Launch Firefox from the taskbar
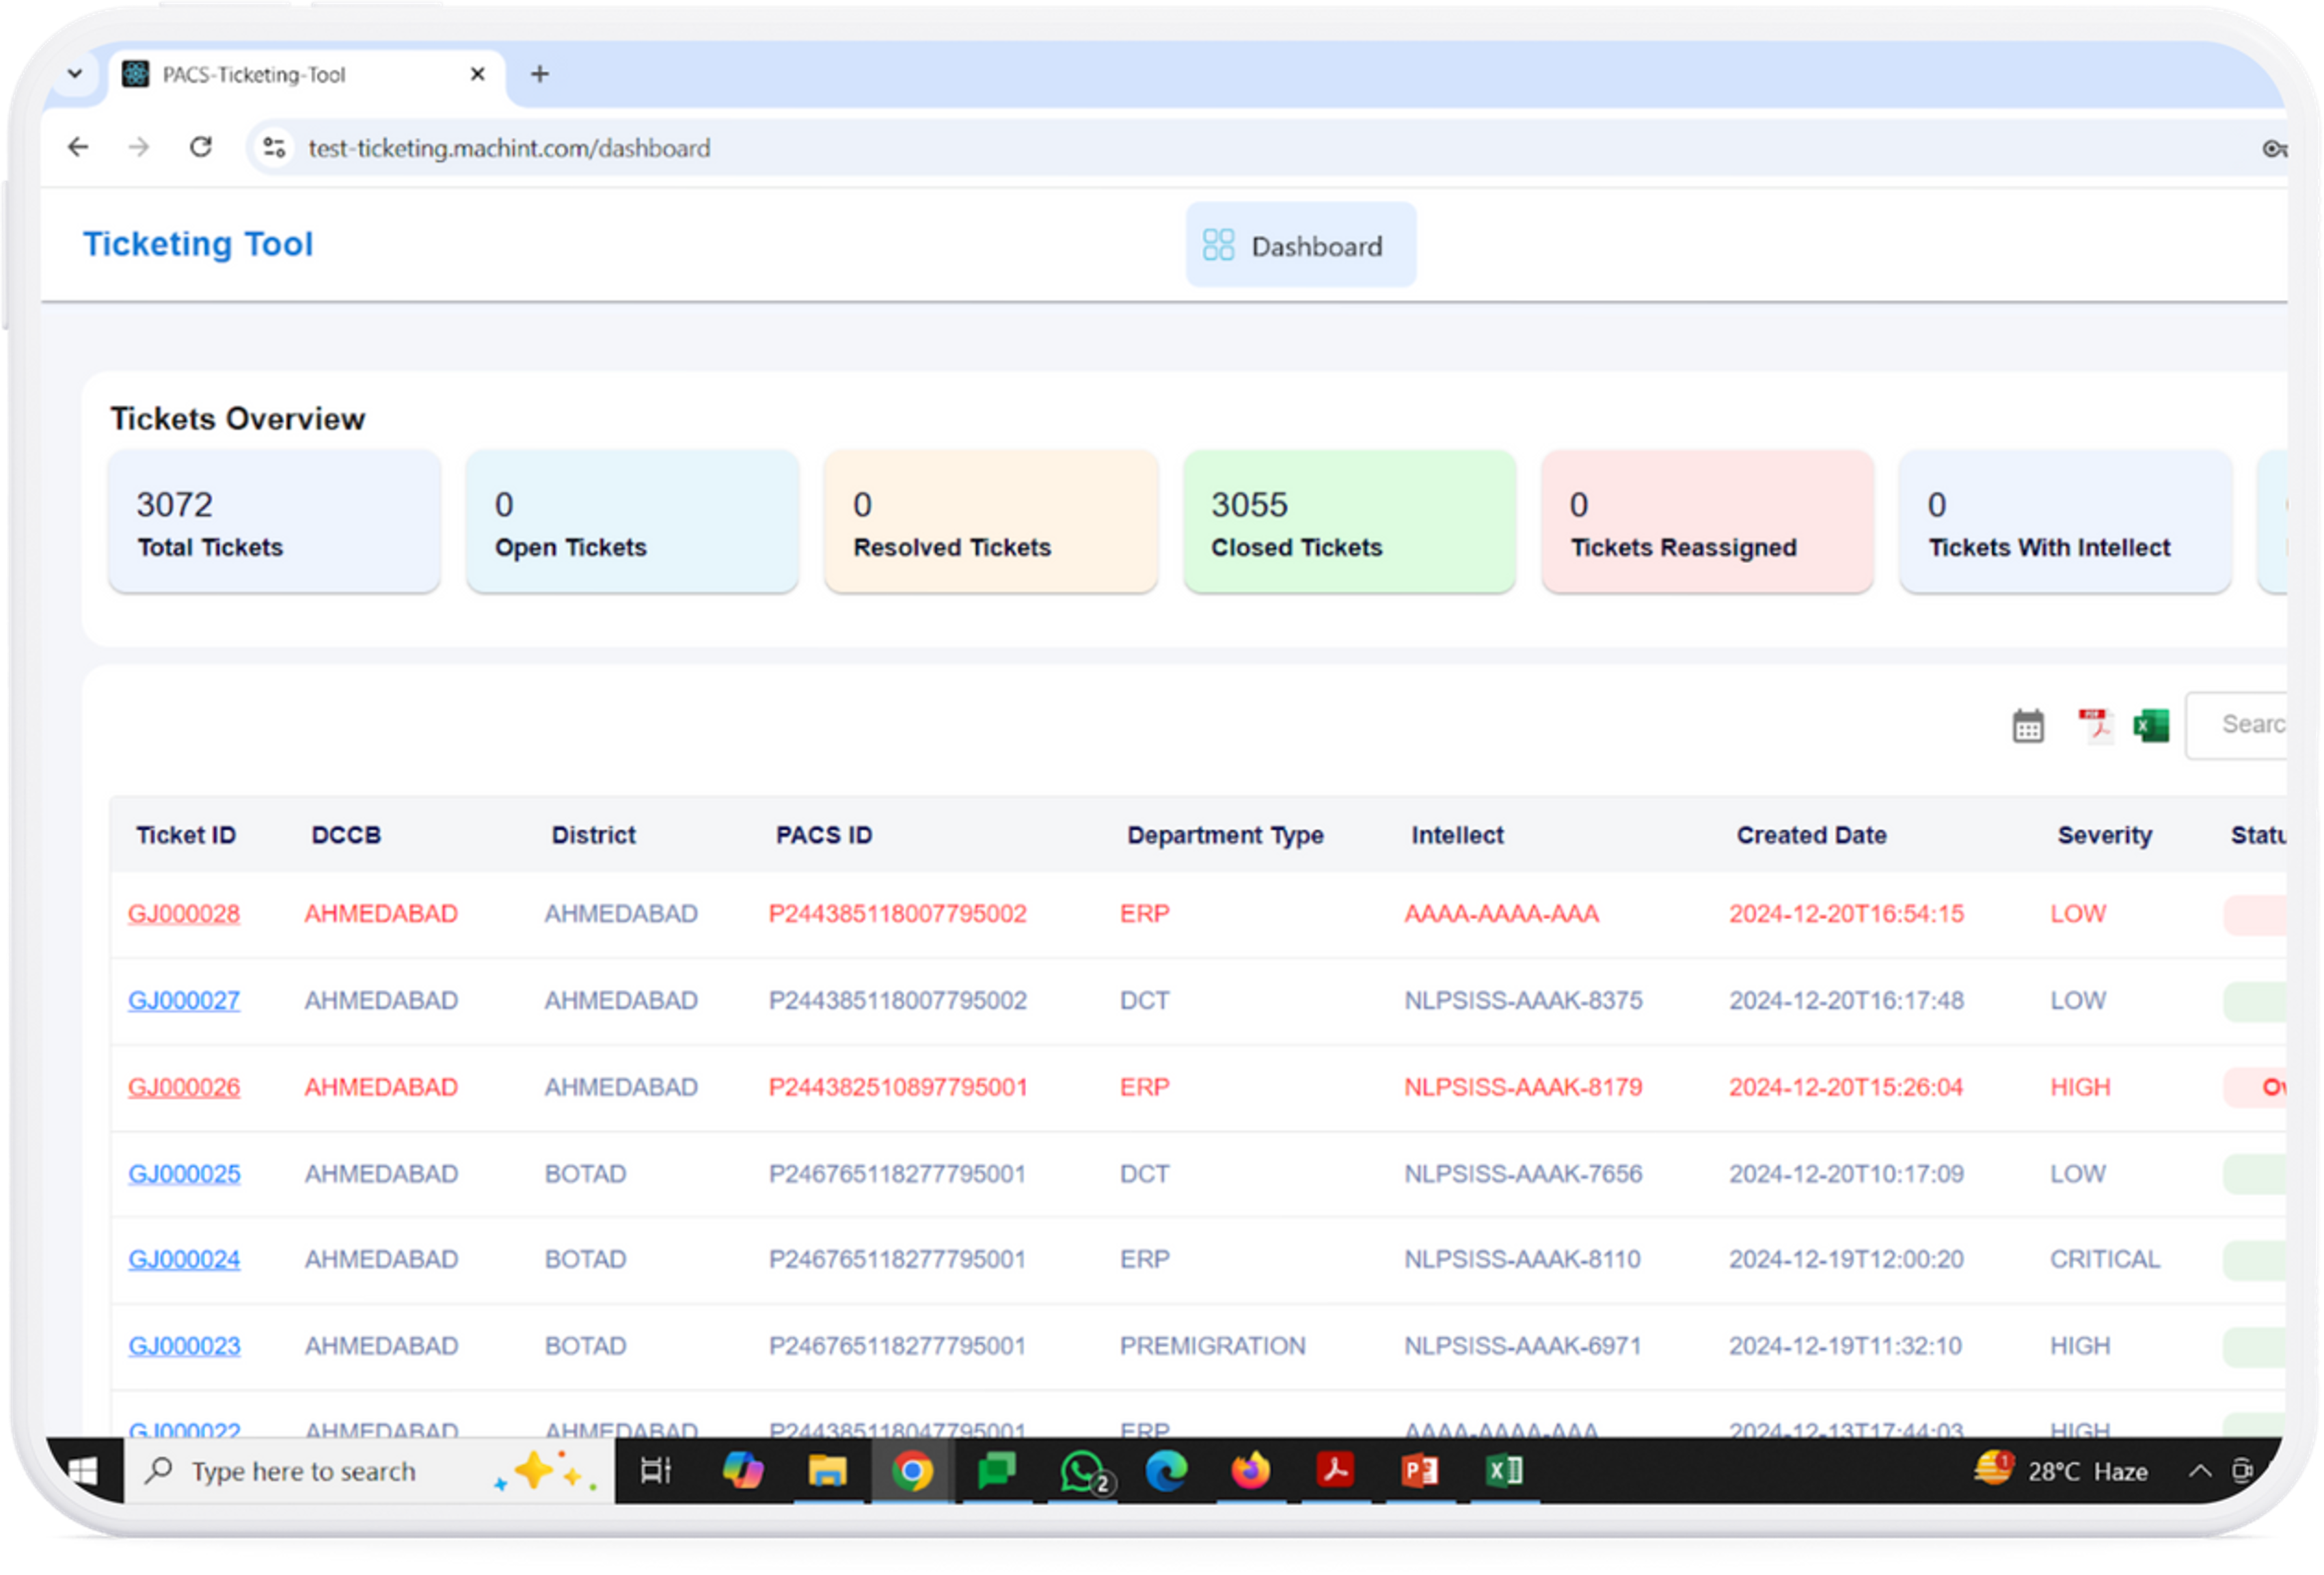The height and width of the screenshot is (1575, 2324). 1250,1470
